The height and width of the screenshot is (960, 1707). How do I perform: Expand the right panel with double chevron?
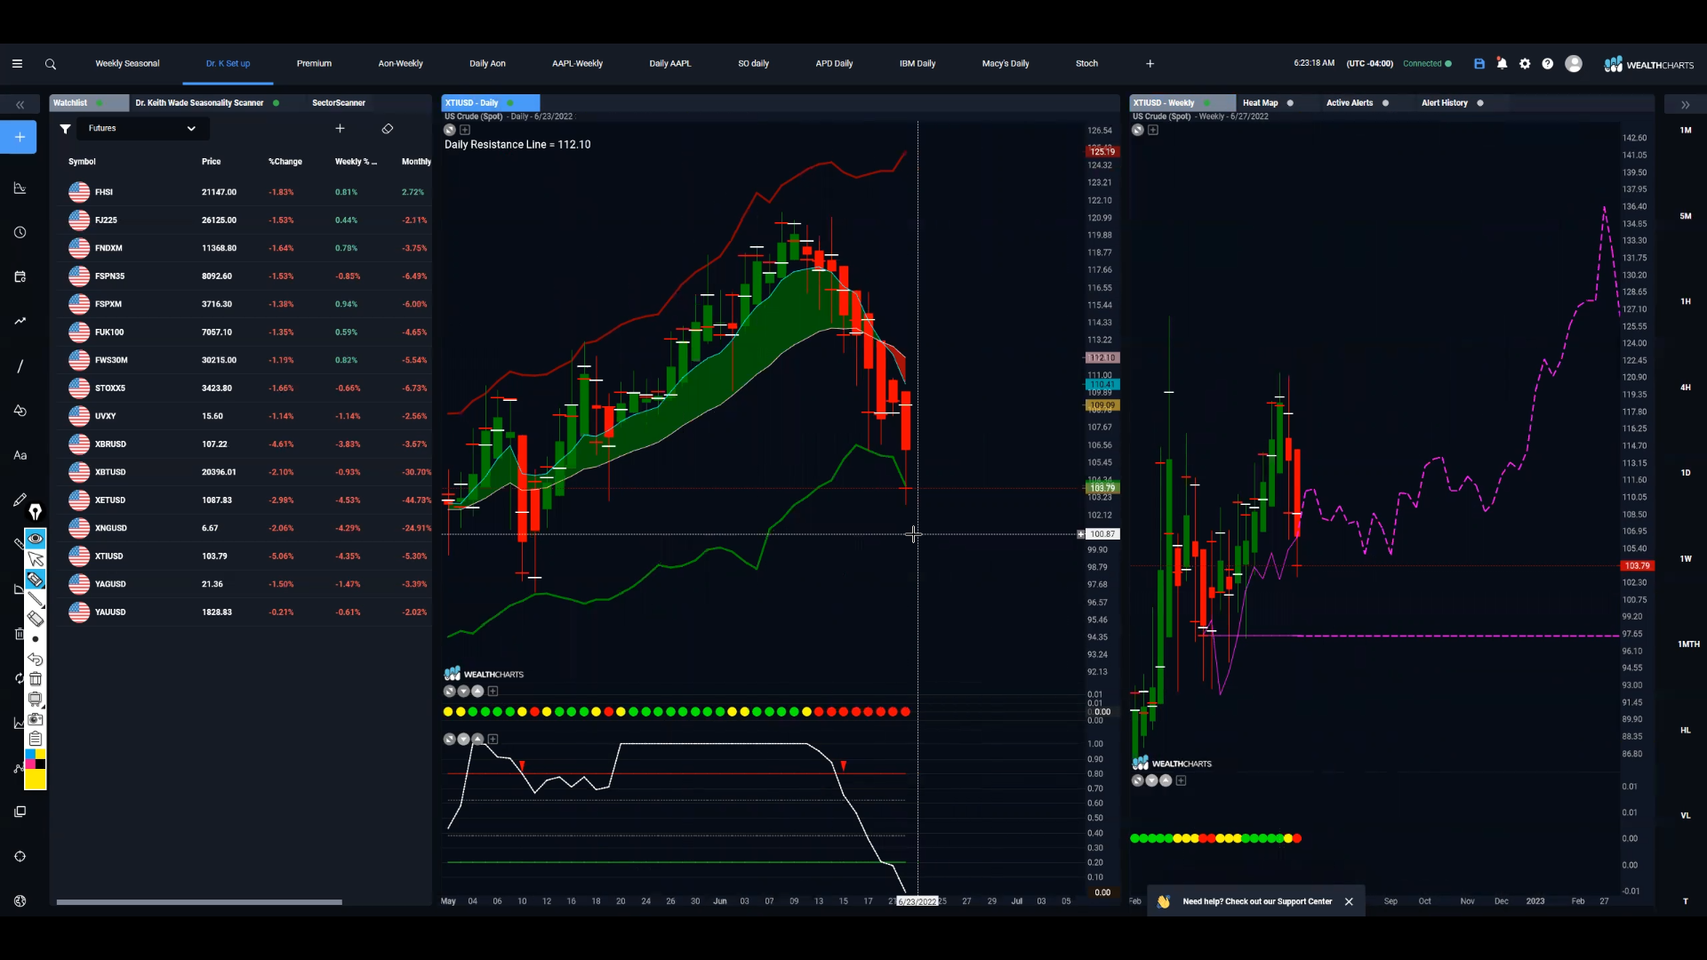coord(1685,105)
